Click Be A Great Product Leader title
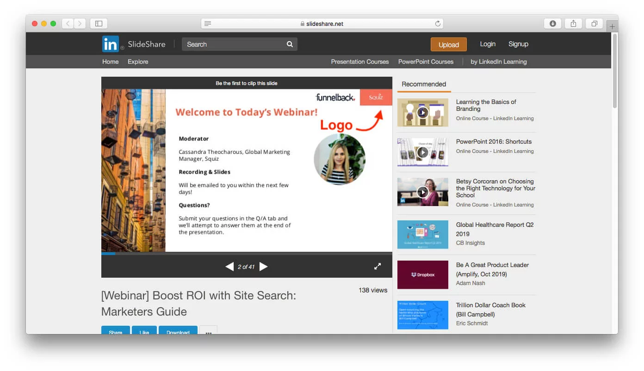 pos(492,269)
